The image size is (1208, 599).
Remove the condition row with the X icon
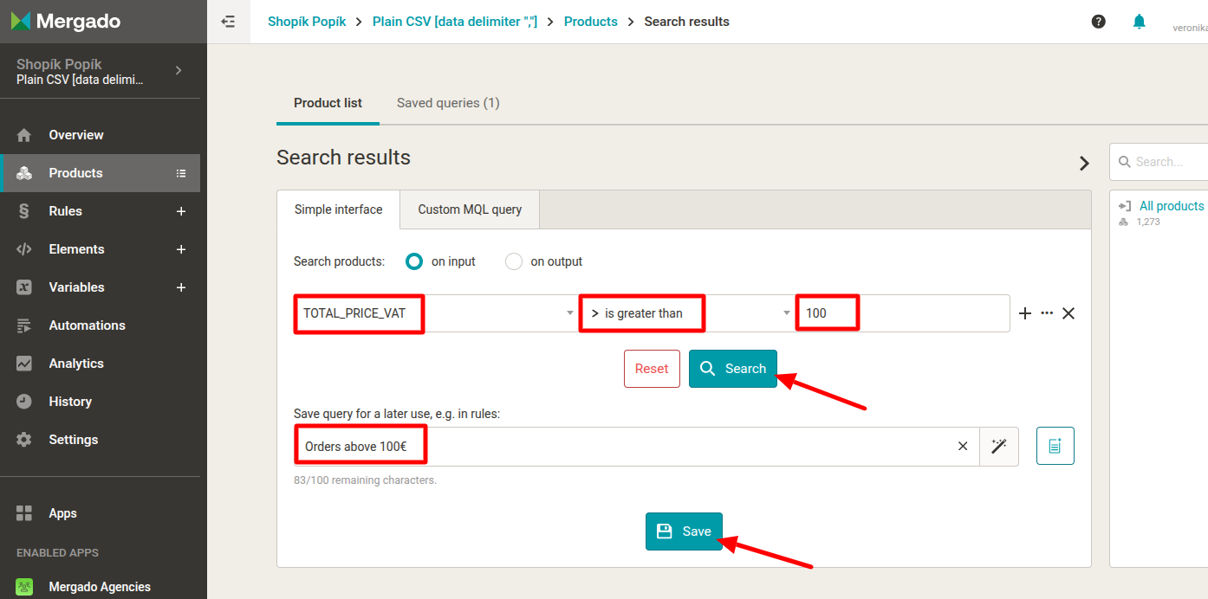coord(1068,313)
